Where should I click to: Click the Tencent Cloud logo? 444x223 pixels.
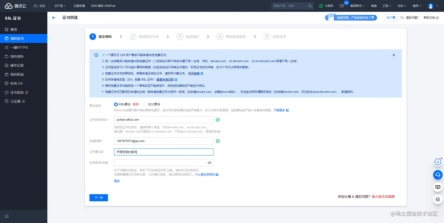pos(14,6)
